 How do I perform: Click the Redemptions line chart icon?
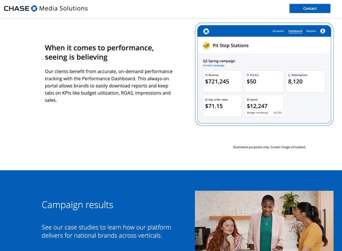pyautogui.click(x=289, y=75)
